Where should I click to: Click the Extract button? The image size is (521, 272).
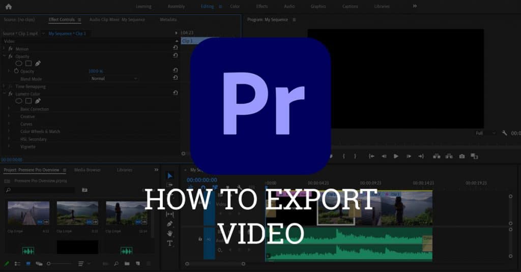pyautogui.click(x=449, y=156)
